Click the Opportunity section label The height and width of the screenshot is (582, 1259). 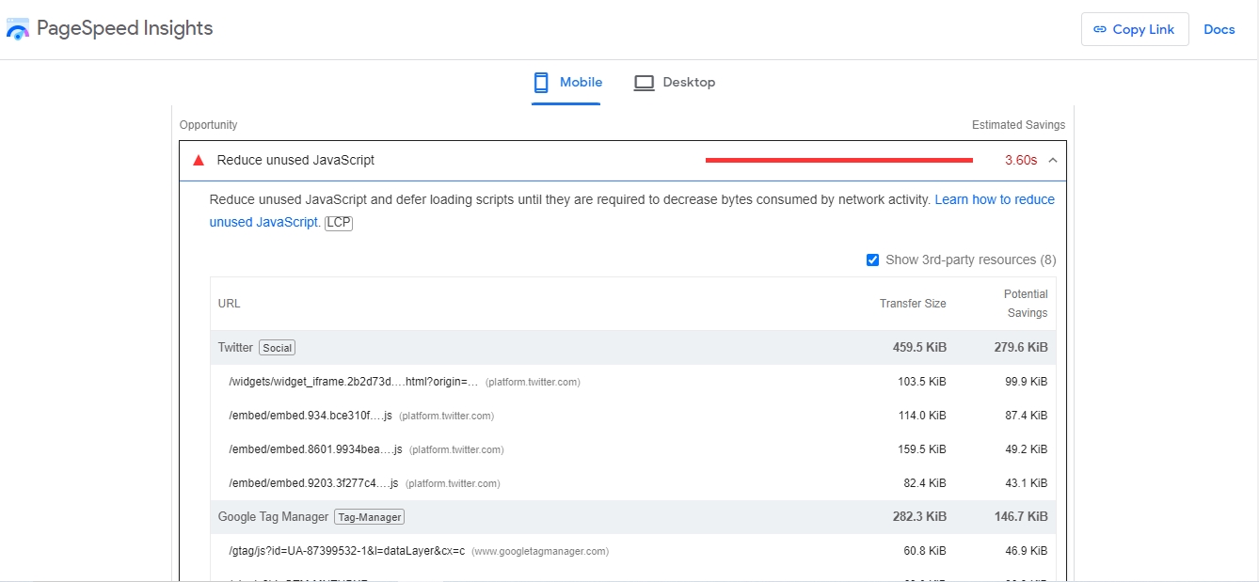[x=208, y=125]
